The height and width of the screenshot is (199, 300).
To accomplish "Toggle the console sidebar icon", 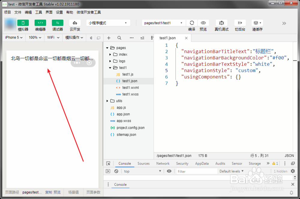I will (108, 171).
